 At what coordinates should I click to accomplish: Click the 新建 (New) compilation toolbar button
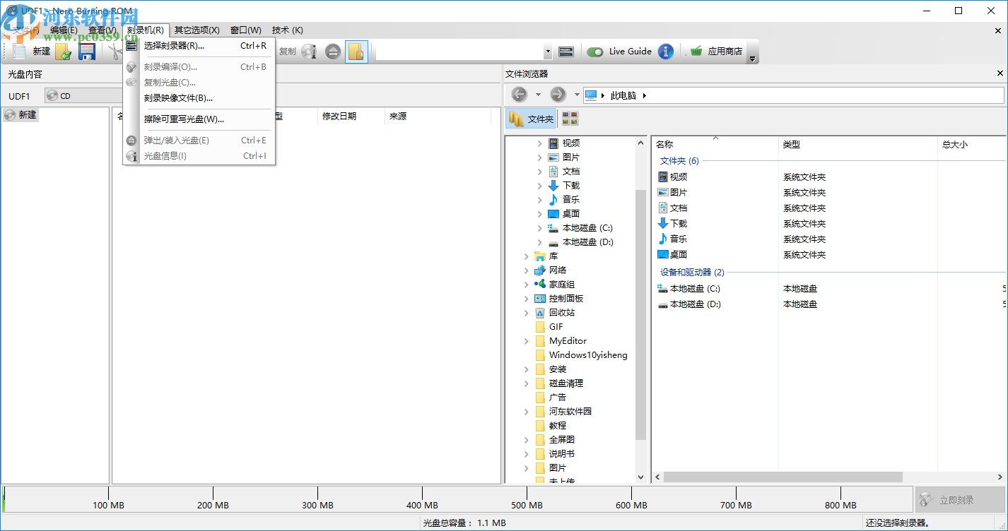32,51
